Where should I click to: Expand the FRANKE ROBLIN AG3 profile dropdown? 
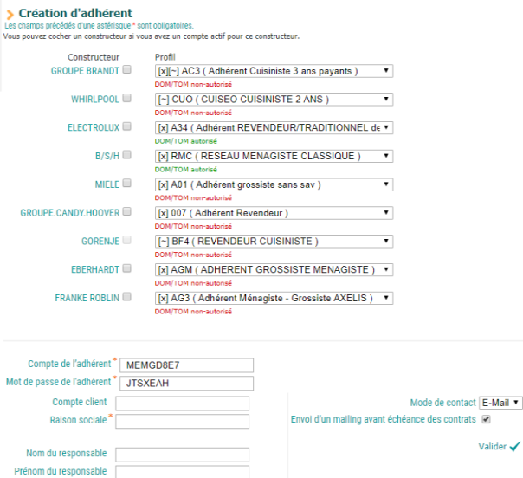pos(274,298)
